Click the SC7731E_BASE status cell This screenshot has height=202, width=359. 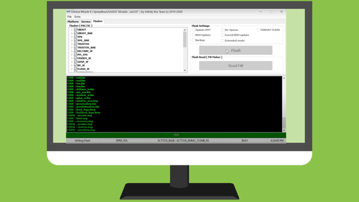[183, 141]
